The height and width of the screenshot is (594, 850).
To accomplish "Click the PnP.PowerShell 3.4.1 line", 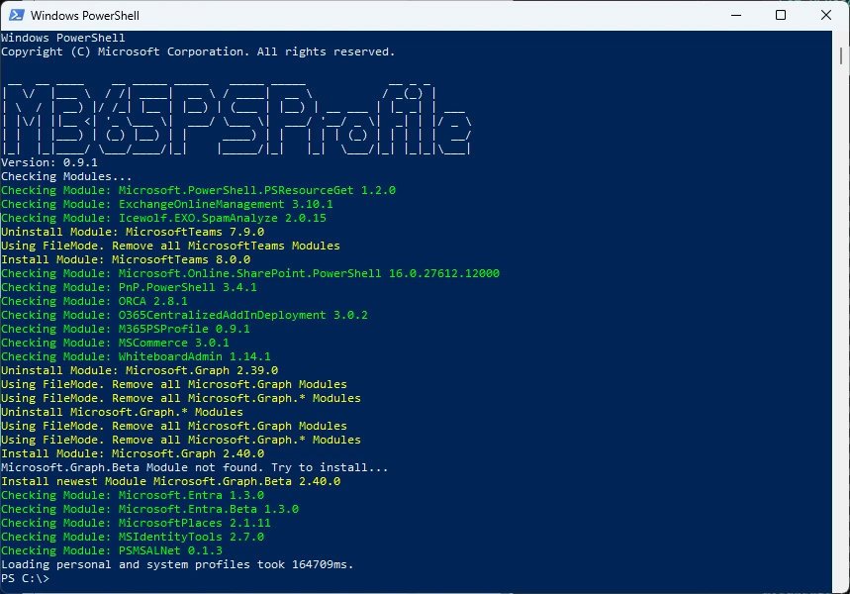I will pos(129,287).
